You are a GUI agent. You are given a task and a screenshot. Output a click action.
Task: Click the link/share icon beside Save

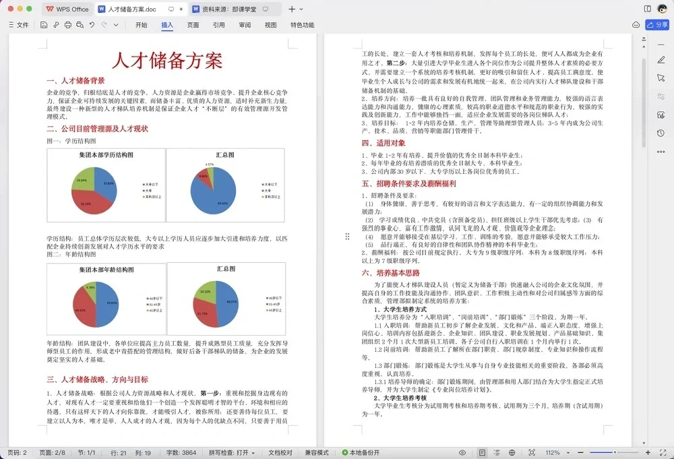click(56, 25)
